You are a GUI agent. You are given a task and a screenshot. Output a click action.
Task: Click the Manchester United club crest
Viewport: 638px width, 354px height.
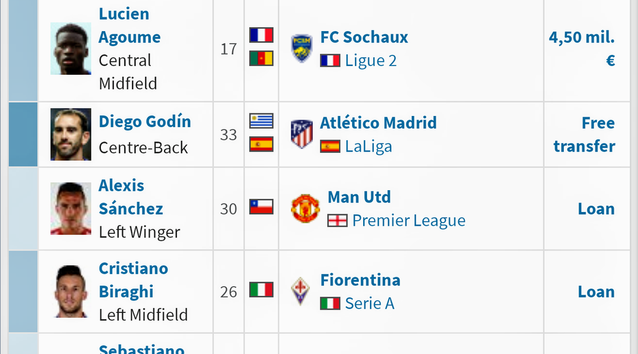[x=305, y=209]
